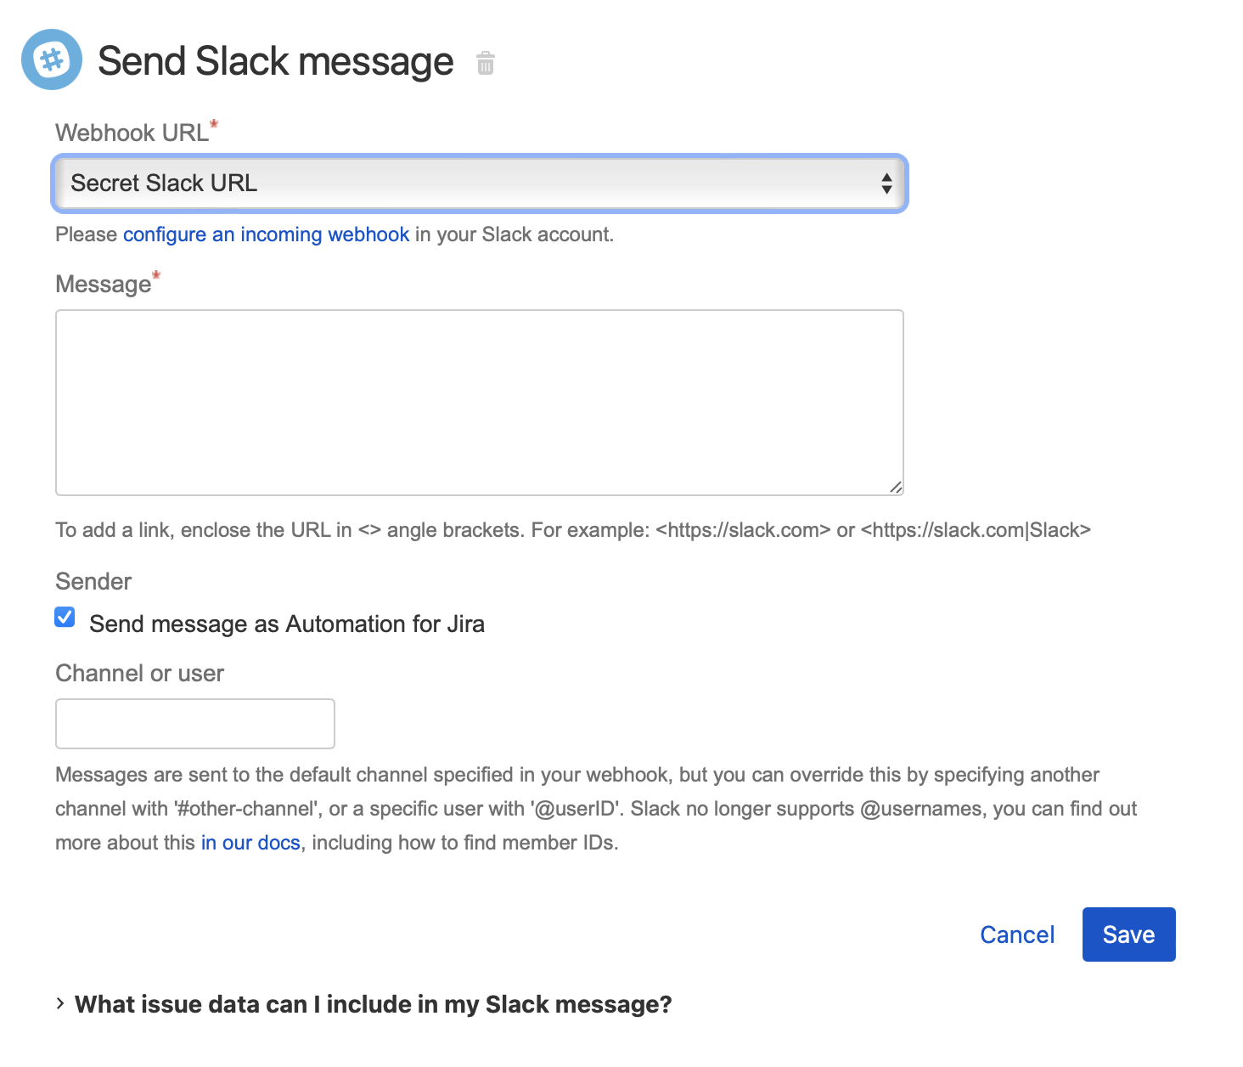Viewport: 1243px width, 1067px height.
Task: Open the 'configure an incoming webhook' link
Action: click(x=266, y=234)
